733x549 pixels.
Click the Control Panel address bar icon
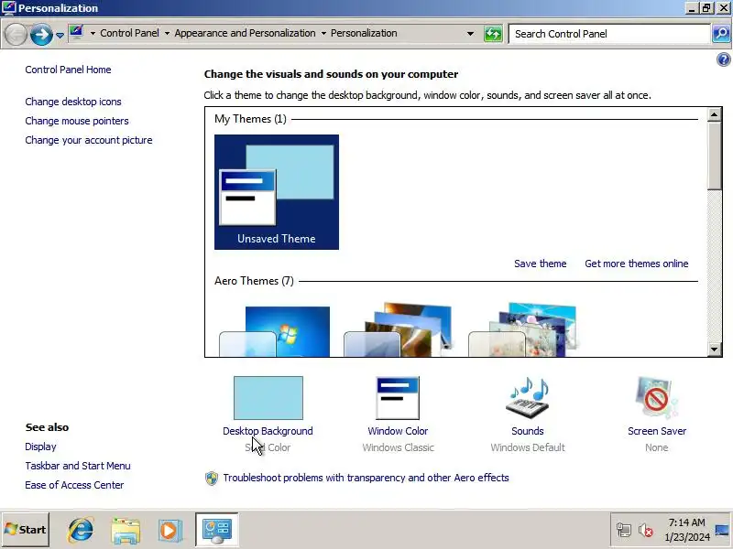pos(77,33)
